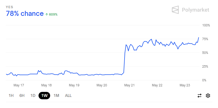This screenshot has height=108, width=218.
Task: Click the Polymarket logo icon
Action: tap(175, 10)
